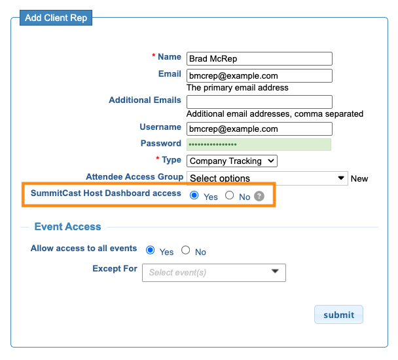Screen dimensions: 398x360
Task: Select No for SummitCast Host Dashboard access
Action: point(230,195)
